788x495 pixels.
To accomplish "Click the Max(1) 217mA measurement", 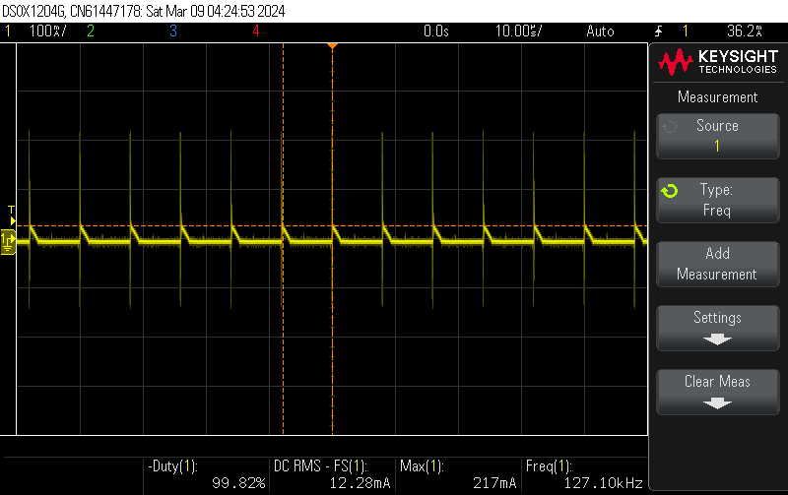I will (x=458, y=474).
